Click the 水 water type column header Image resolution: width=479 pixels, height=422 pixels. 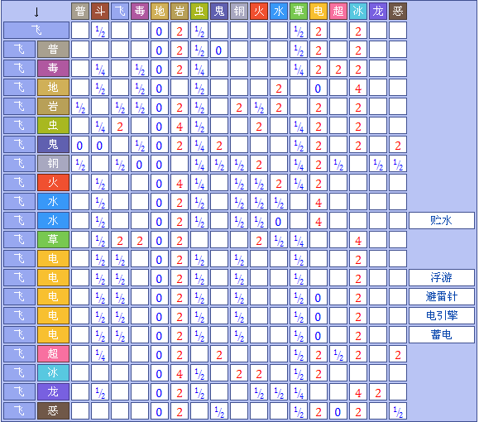click(x=279, y=12)
